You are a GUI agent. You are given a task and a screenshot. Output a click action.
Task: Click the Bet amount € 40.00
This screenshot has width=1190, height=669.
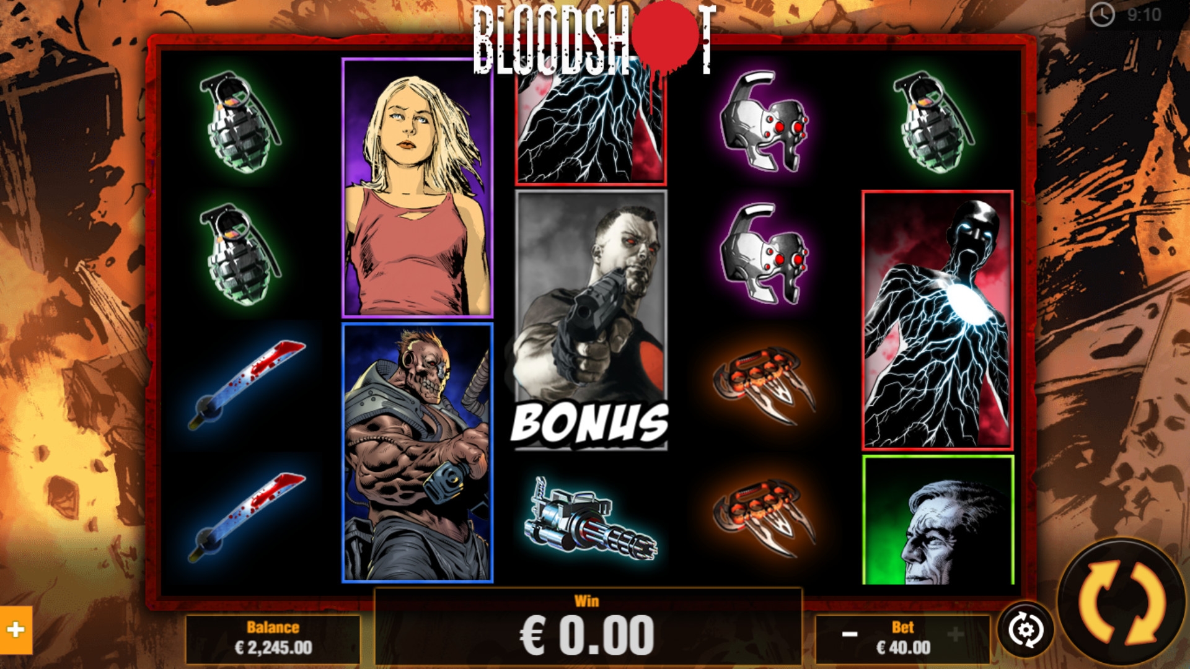pyautogui.click(x=903, y=648)
